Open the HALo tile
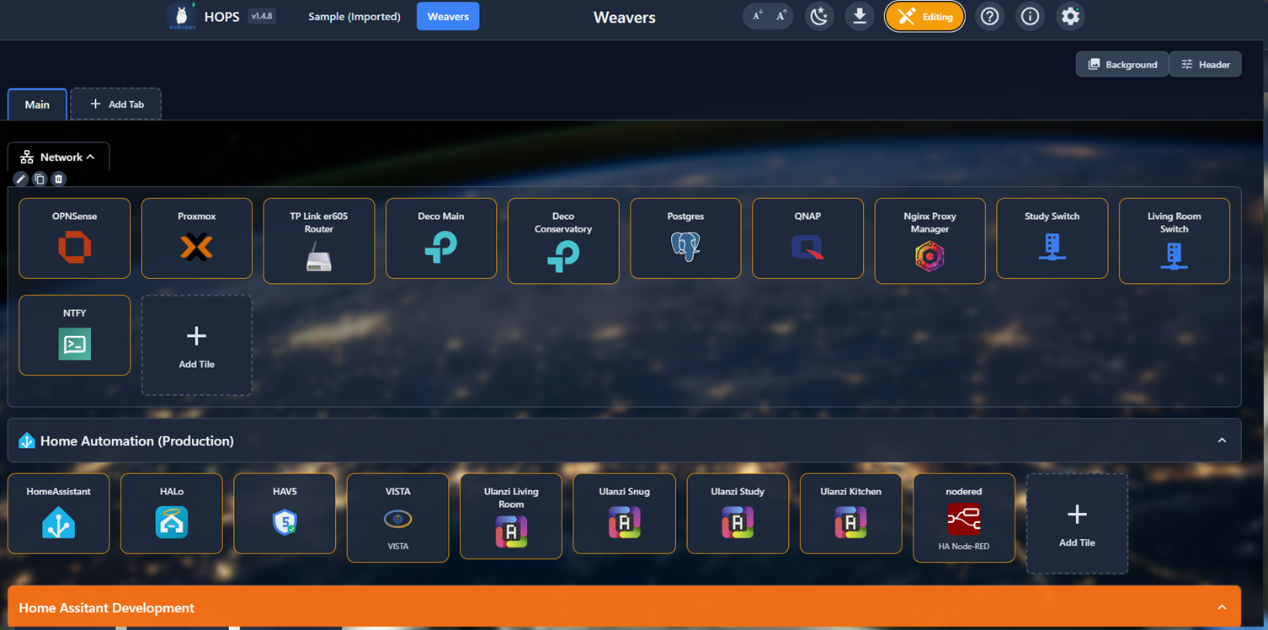 pos(172,514)
